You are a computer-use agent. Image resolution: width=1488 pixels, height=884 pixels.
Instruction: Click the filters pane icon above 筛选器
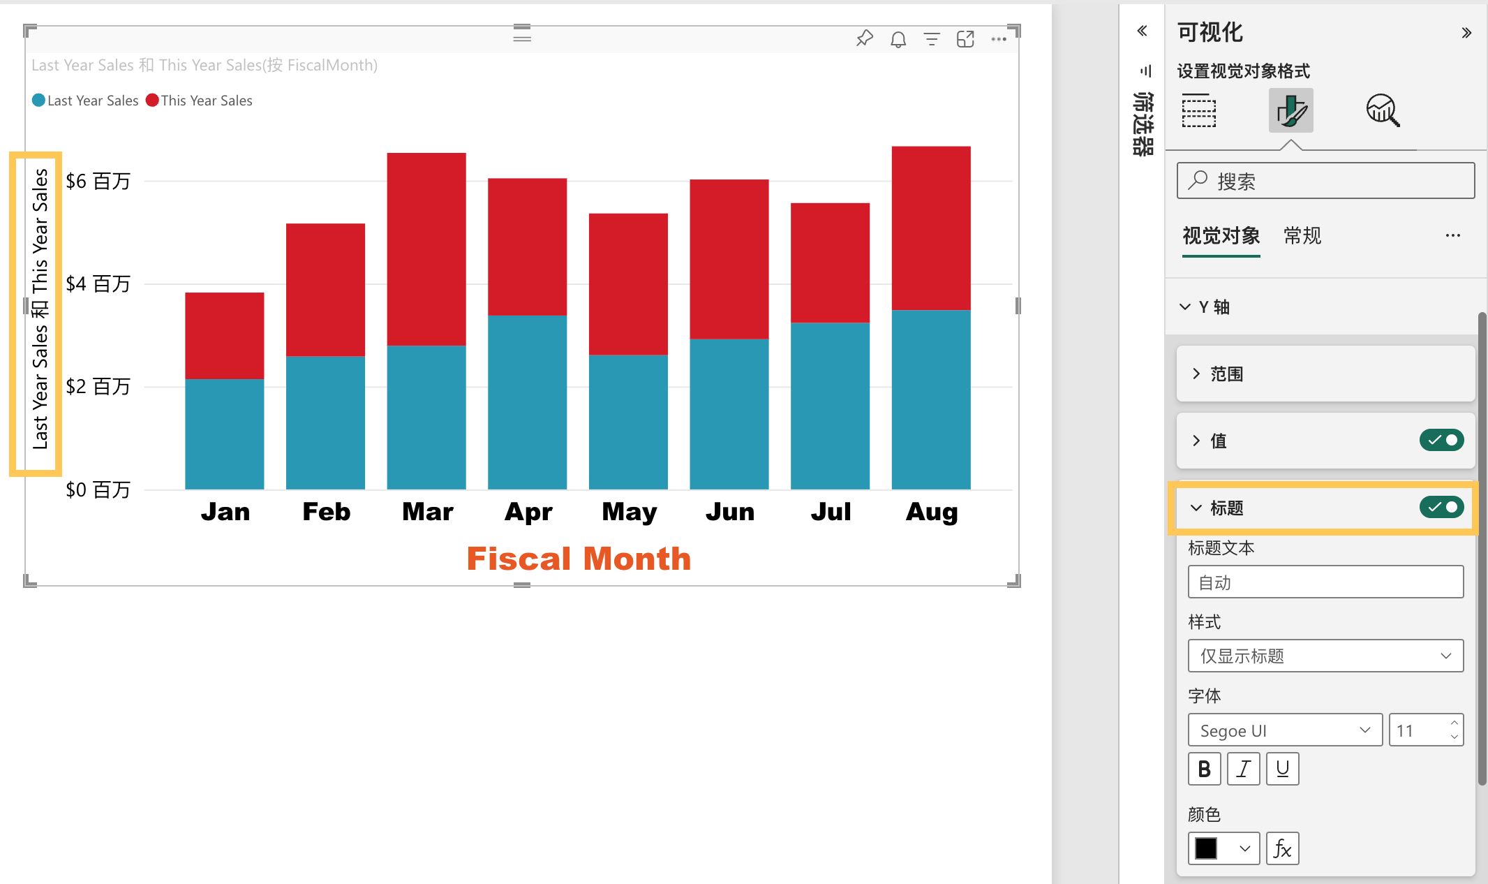coord(1145,71)
